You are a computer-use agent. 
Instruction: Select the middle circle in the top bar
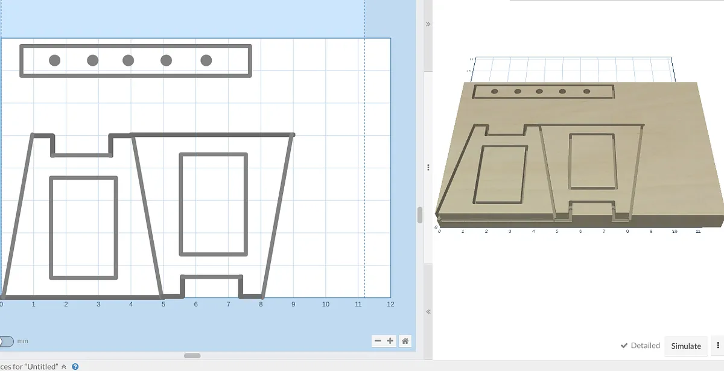tap(128, 60)
